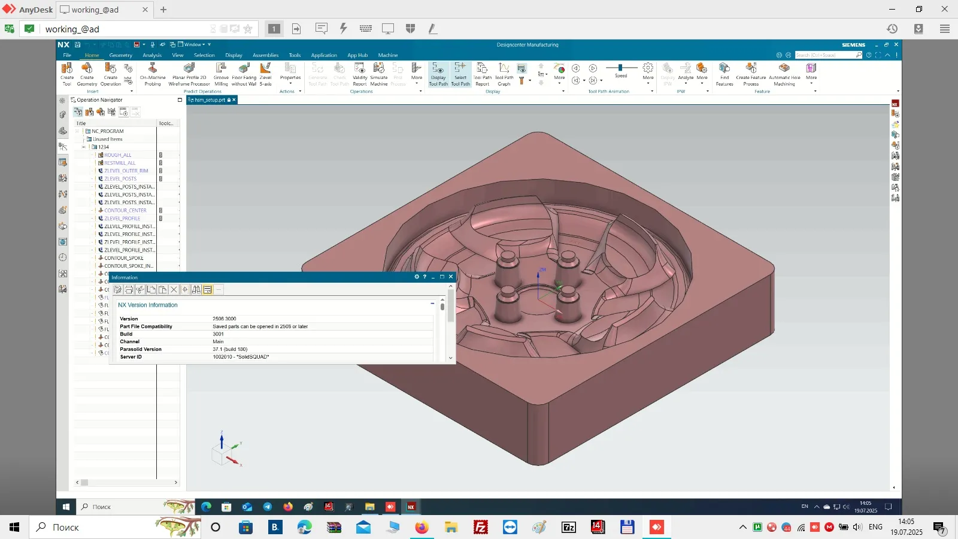Screen dimensions: 958x539
Task: Switch to Geometry View in navigator
Action: click(x=101, y=112)
